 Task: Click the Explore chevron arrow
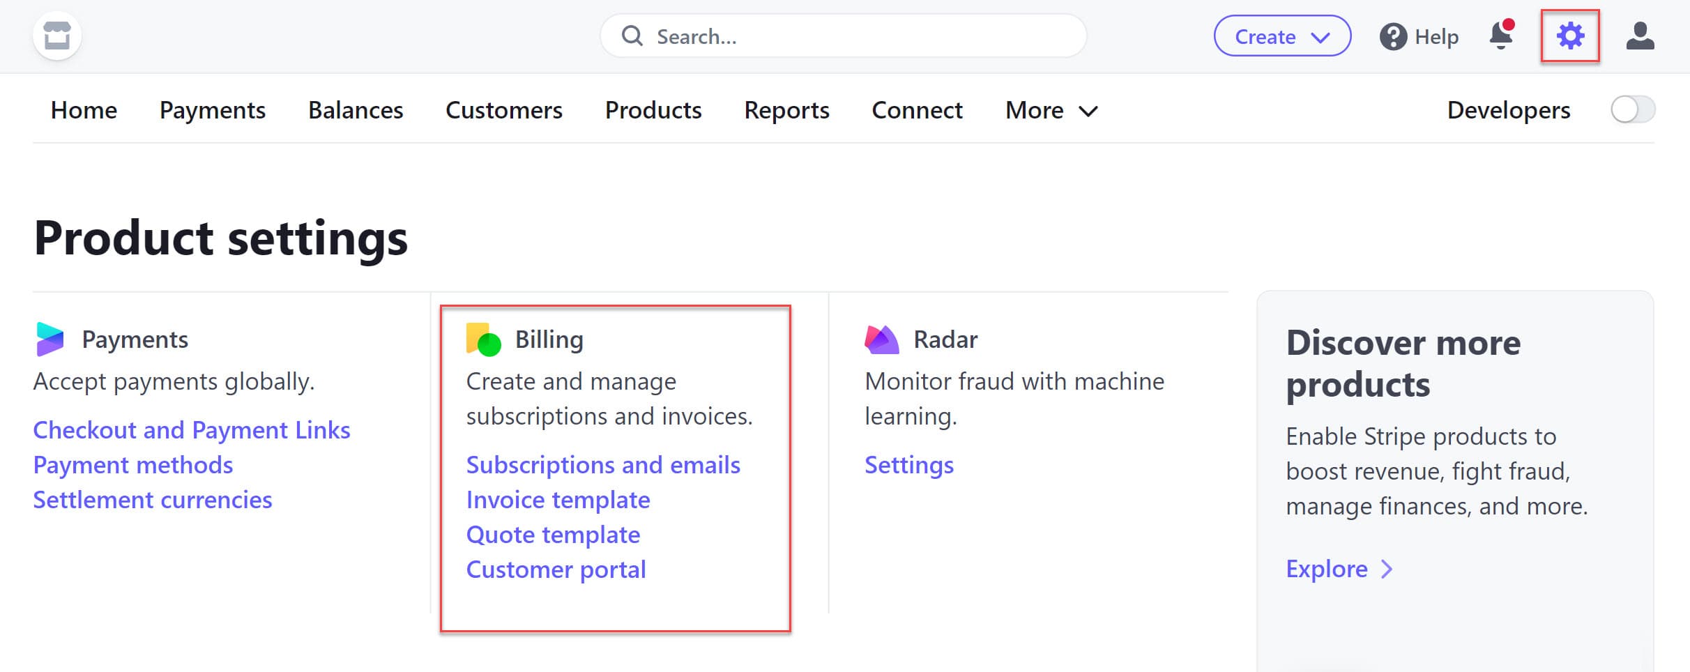point(1387,569)
